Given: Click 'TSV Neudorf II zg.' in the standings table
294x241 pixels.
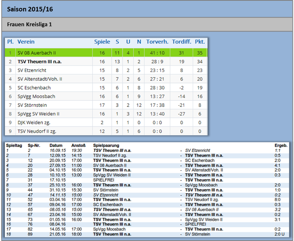Looking at the screenshot, I should pos(37,131).
